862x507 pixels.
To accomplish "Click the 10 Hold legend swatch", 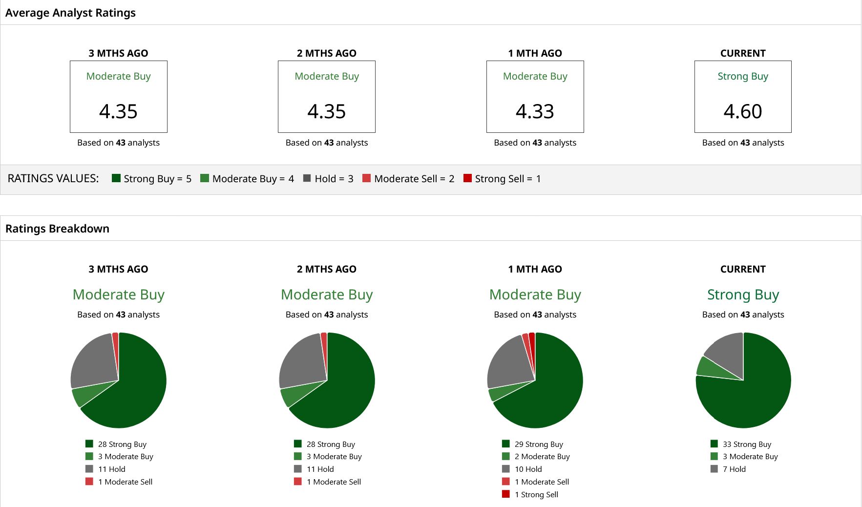I will (506, 469).
